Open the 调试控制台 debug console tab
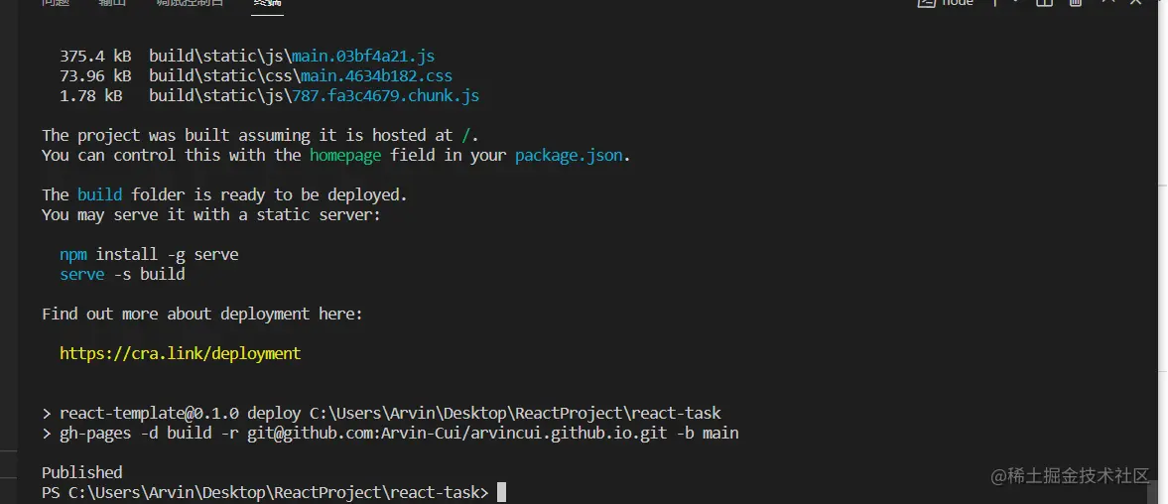This screenshot has width=1168, height=504. 190,3
